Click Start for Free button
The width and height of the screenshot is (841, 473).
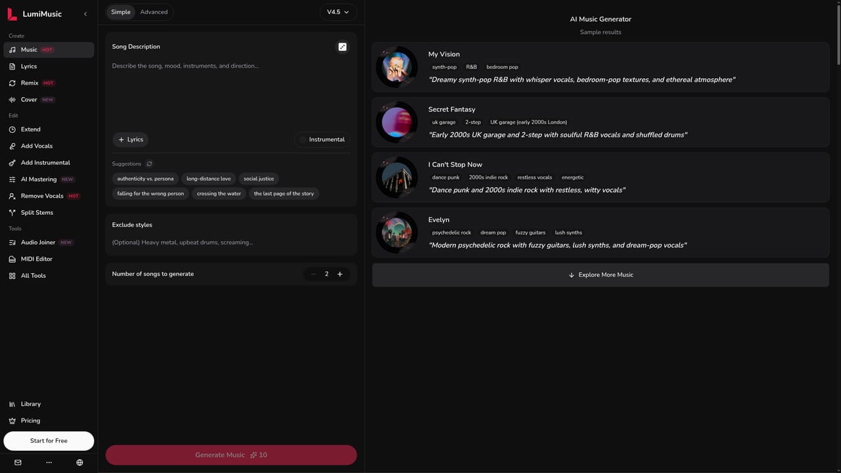(x=49, y=441)
